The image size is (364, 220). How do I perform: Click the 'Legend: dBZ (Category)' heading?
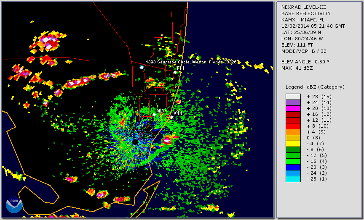(315, 87)
